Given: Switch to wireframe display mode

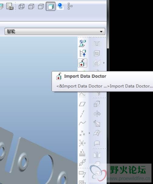Looking at the screenshot, I should (x=22, y=6).
